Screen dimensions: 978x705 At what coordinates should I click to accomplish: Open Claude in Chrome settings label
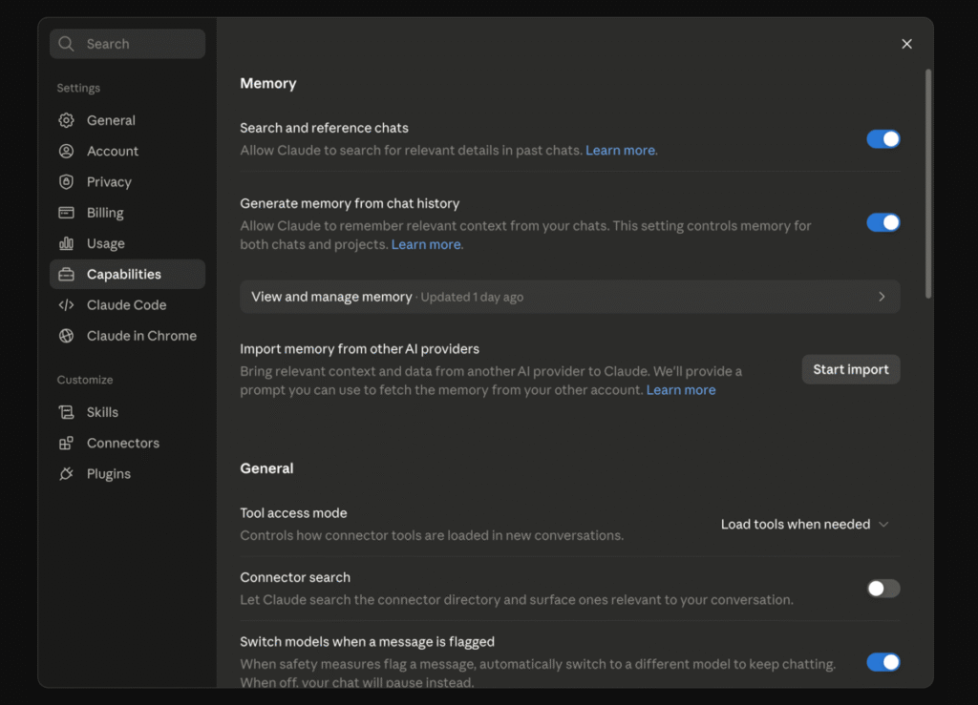tap(141, 336)
